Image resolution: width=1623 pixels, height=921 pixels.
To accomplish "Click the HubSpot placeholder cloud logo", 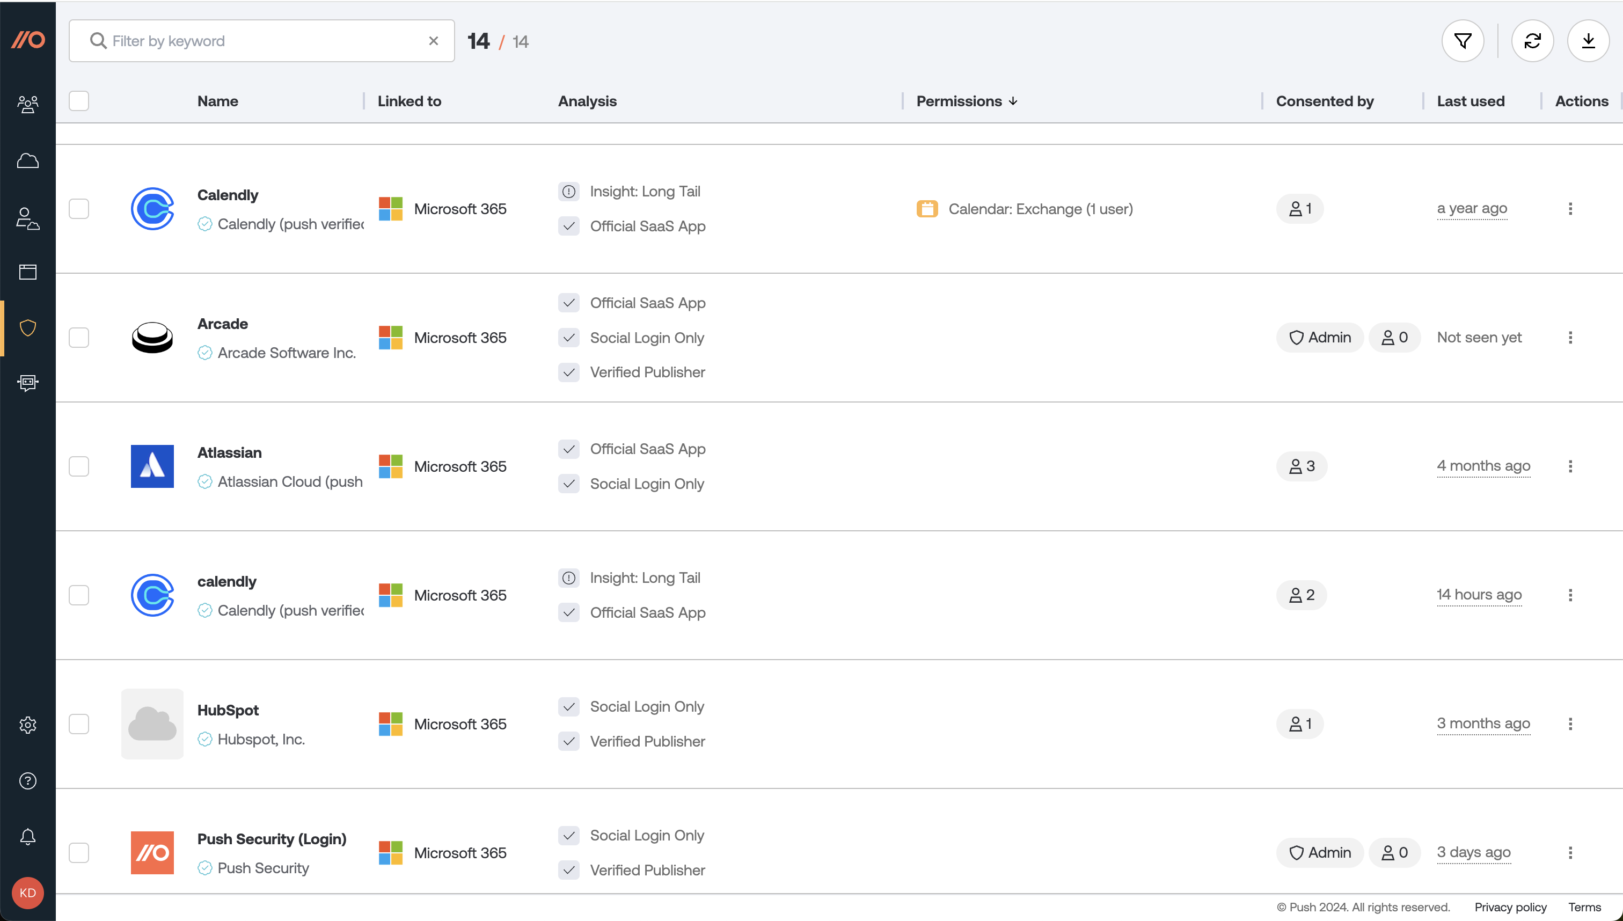I will point(152,723).
